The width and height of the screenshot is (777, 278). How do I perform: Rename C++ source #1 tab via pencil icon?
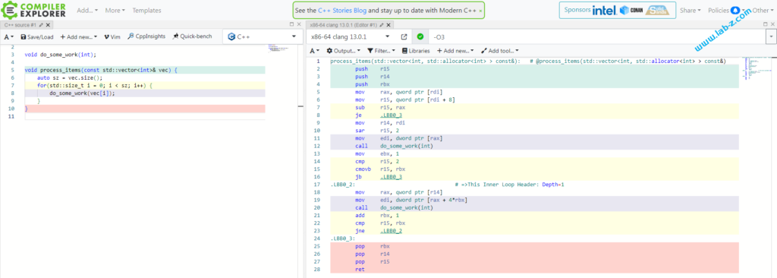tap(41, 24)
